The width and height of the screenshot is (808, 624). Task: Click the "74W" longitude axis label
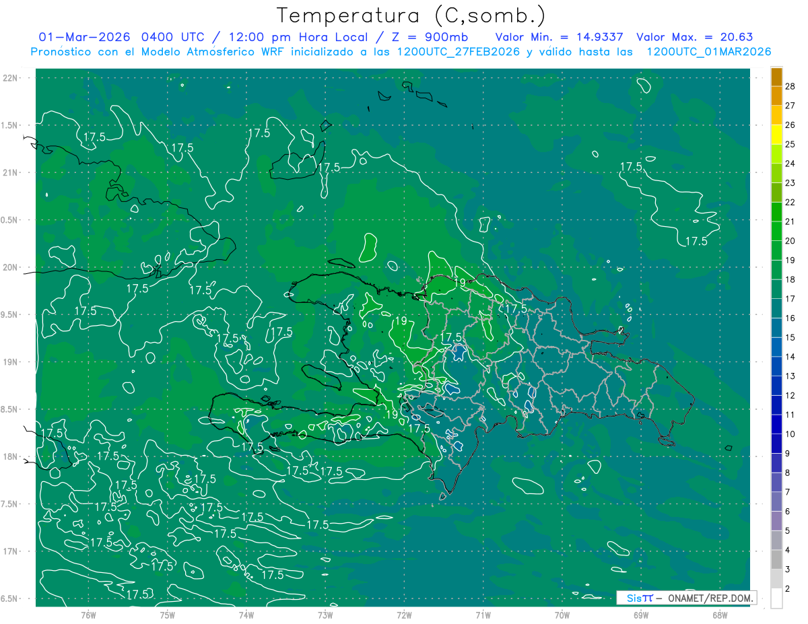246,615
